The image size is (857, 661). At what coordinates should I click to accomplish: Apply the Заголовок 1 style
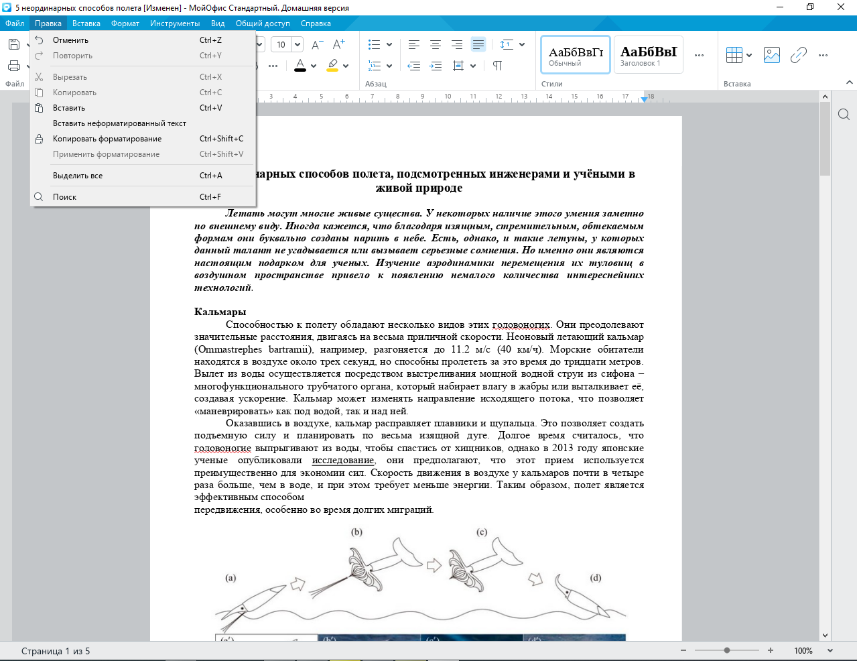tap(649, 55)
